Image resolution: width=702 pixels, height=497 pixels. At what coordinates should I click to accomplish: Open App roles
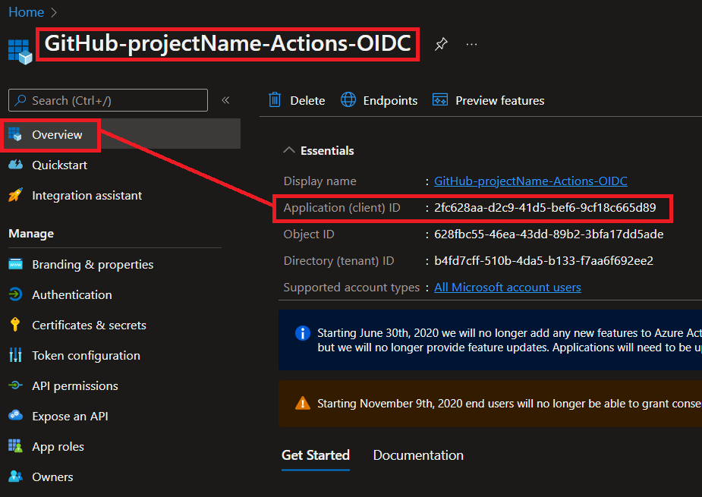coord(58,447)
